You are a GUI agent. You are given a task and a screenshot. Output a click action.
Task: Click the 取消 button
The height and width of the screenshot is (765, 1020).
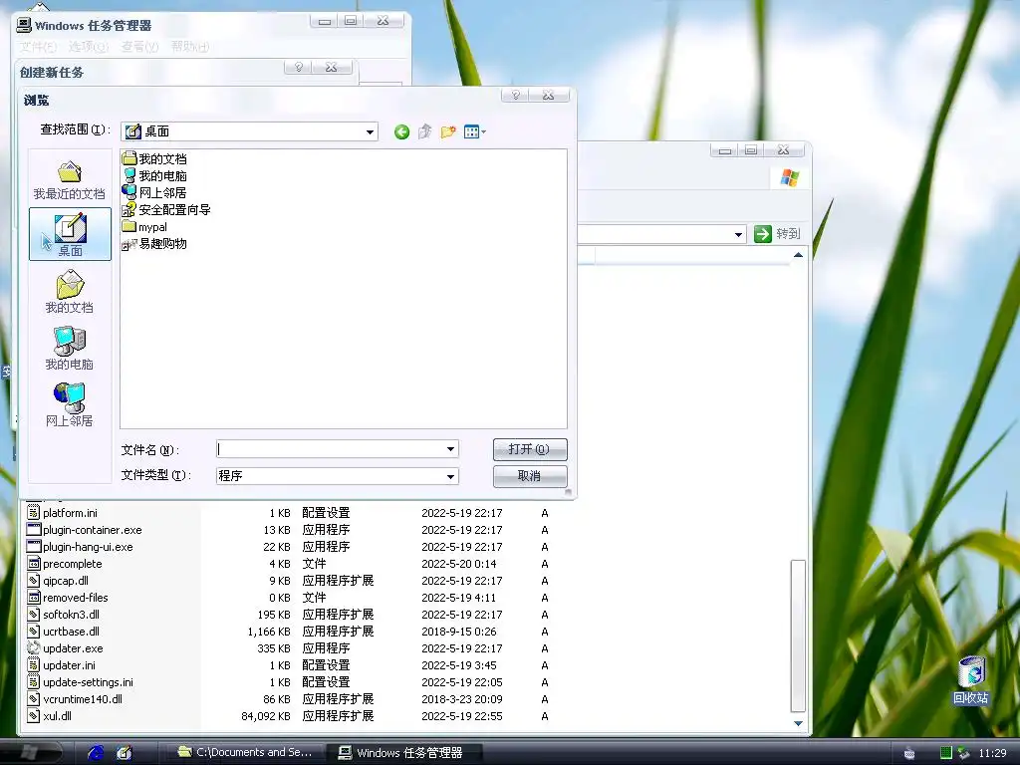[x=530, y=476]
